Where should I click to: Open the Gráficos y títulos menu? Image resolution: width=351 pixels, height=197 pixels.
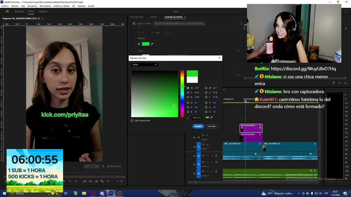tap(61, 6)
